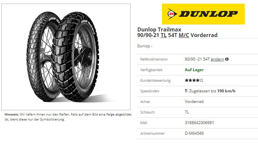The image size is (258, 143).
Task: Click the ändern link for tire dimension
Action: coord(217,59)
